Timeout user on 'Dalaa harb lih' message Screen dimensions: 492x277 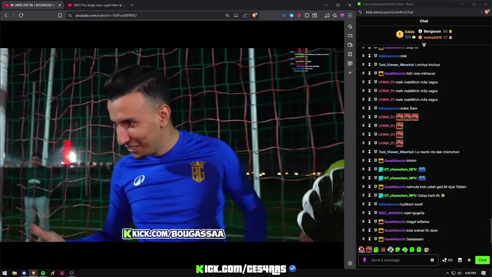tap(369, 195)
